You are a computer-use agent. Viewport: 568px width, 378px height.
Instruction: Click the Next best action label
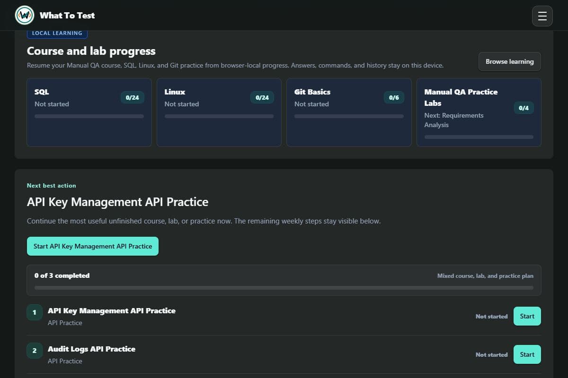click(52, 186)
